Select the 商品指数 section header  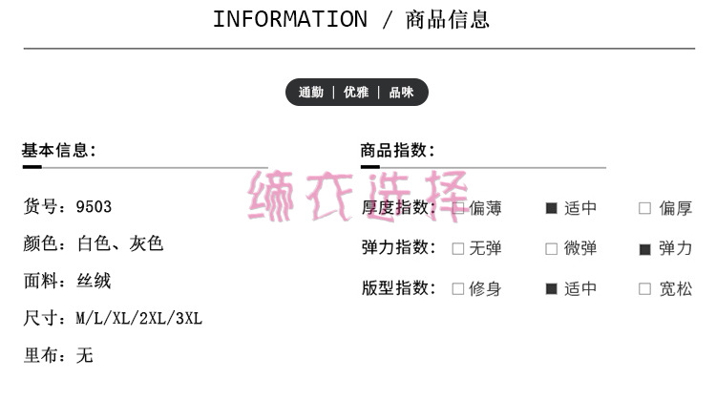[398, 150]
